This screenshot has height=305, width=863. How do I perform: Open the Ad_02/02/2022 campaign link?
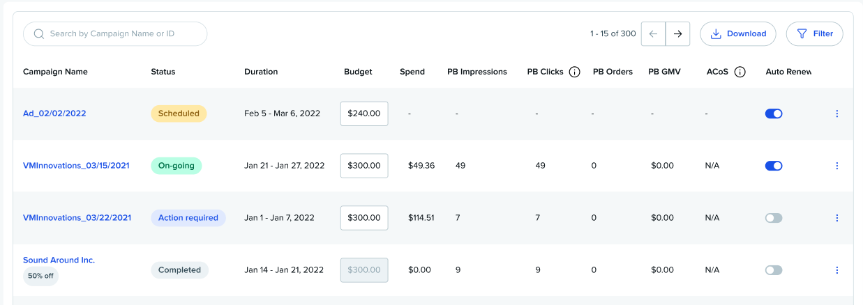point(54,114)
